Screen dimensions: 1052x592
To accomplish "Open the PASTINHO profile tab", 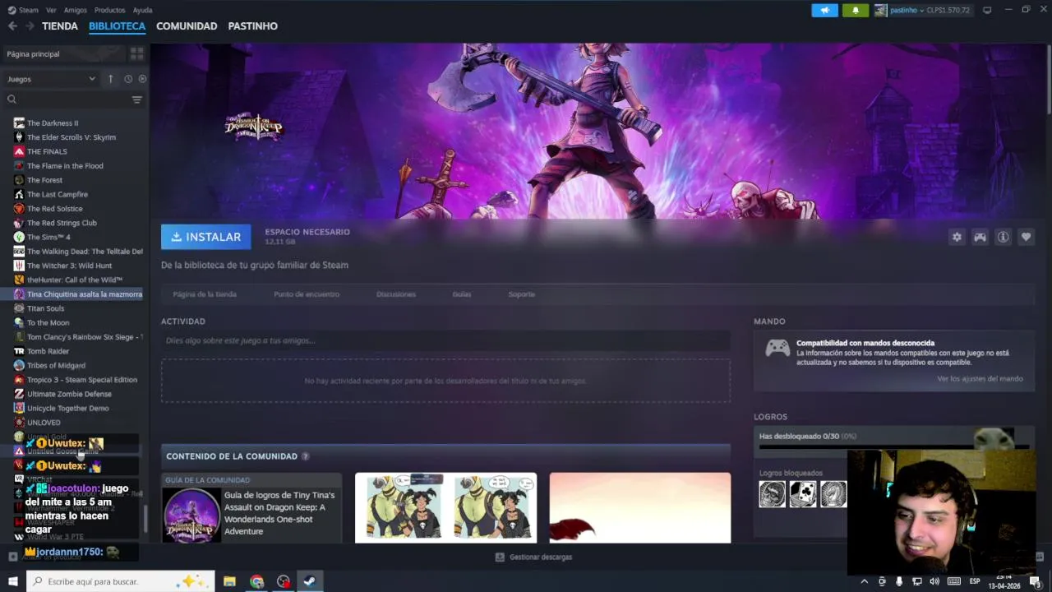I will (x=252, y=26).
